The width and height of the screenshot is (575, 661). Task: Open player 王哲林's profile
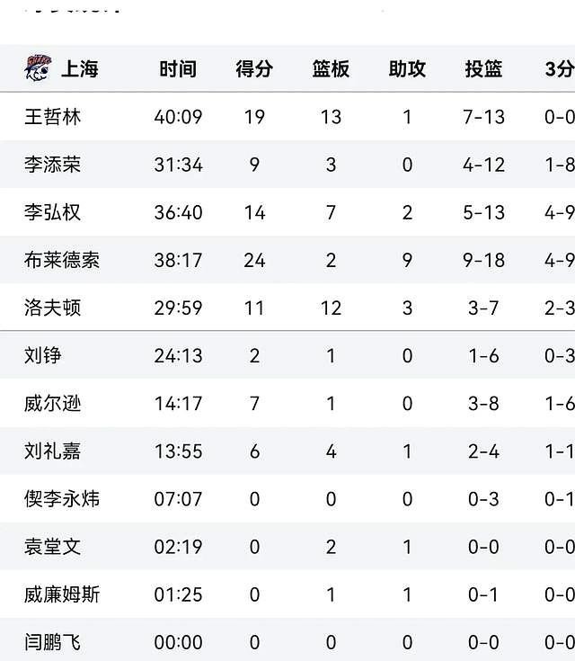[53, 117]
